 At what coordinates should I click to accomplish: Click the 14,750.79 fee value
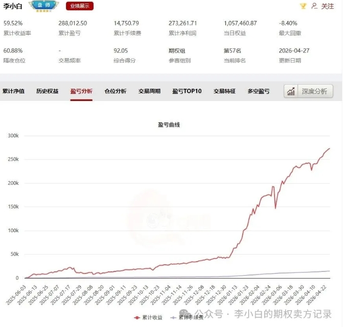[126, 23]
